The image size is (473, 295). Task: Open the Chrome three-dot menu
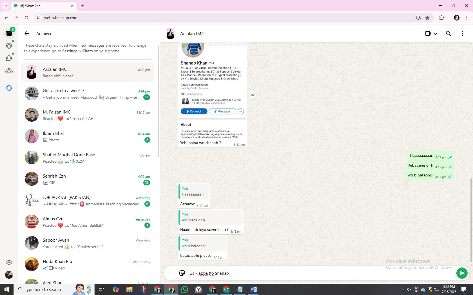[467, 18]
